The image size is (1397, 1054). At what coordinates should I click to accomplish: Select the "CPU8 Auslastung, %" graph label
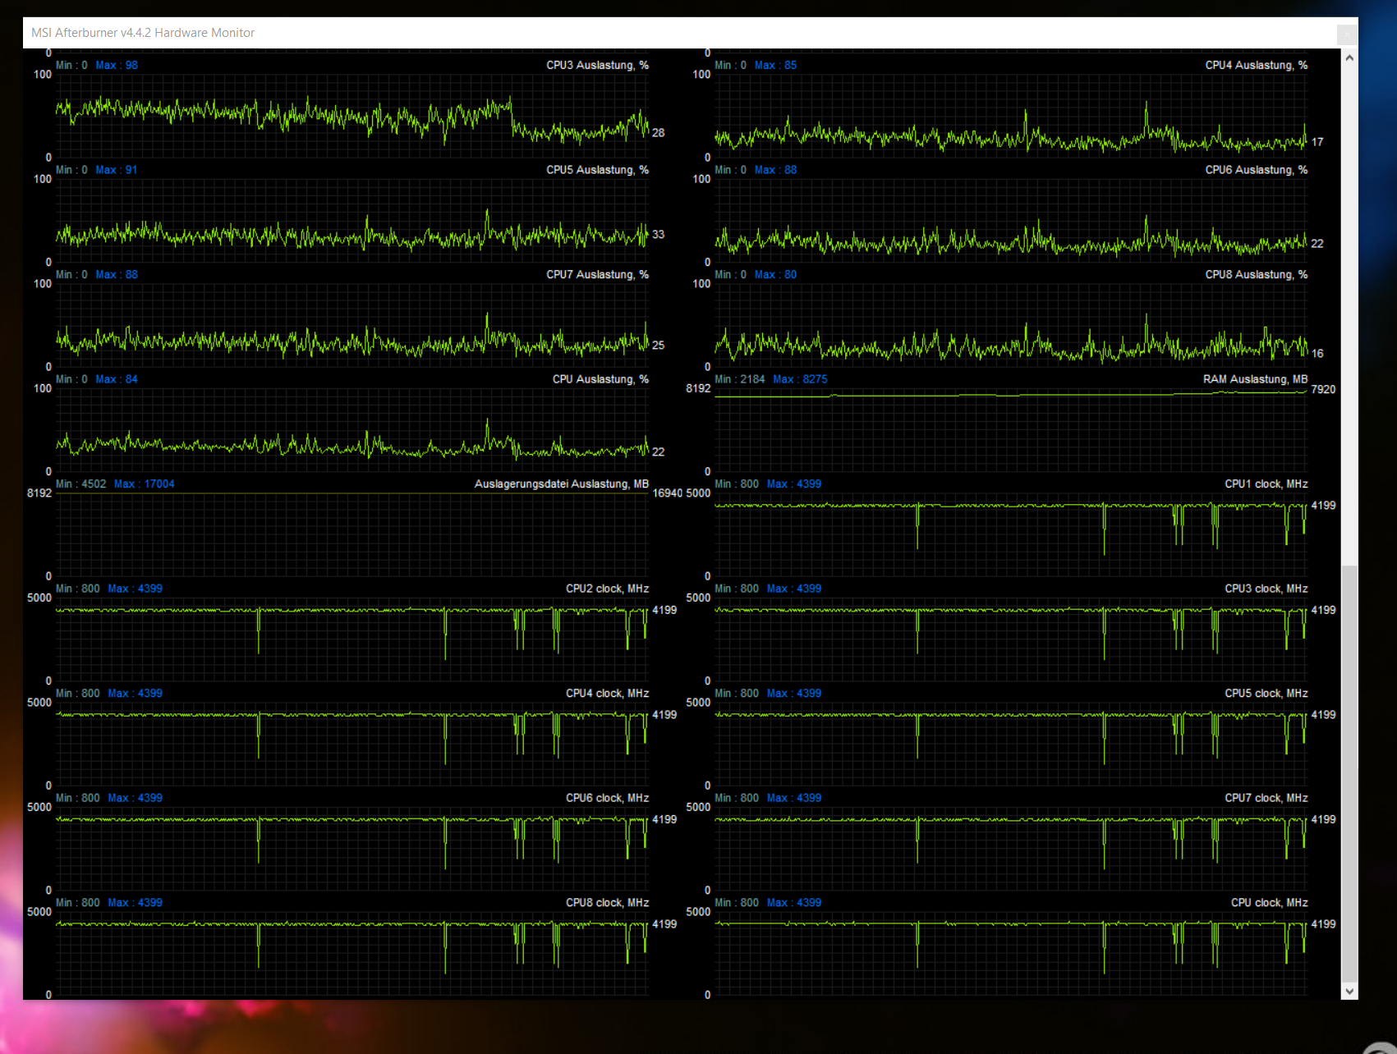[1256, 274]
